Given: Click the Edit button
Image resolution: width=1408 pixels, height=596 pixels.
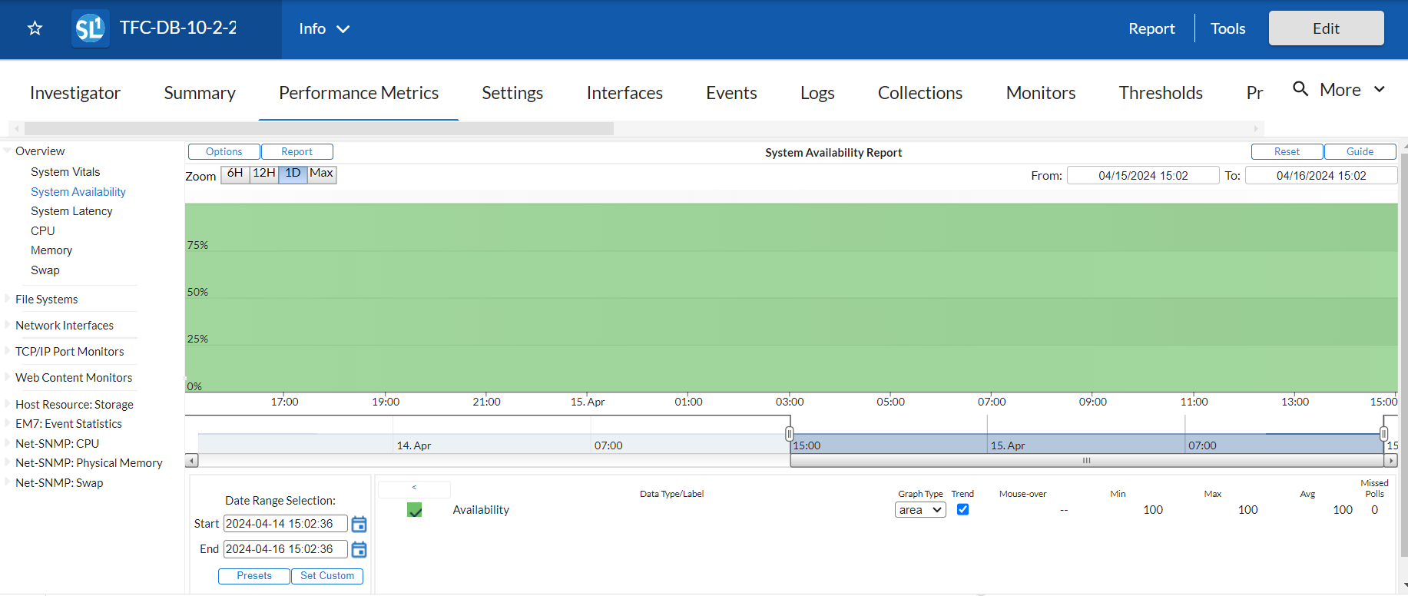Looking at the screenshot, I should click(x=1325, y=28).
